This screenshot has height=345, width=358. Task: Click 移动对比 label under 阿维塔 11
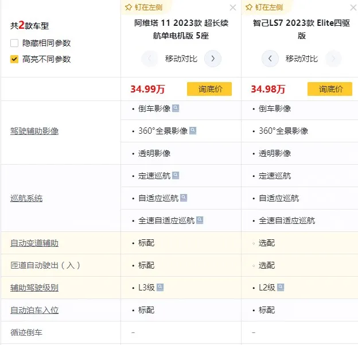(x=181, y=59)
